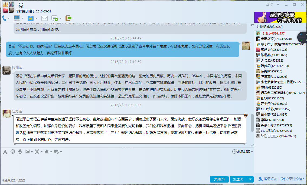Open the emoji smiley picker
The height and width of the screenshot is (185, 307).
tap(12, 152)
